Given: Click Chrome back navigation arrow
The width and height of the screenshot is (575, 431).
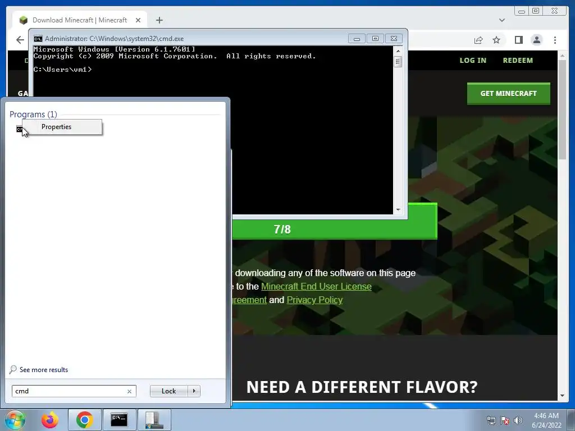Looking at the screenshot, I should click(x=20, y=40).
